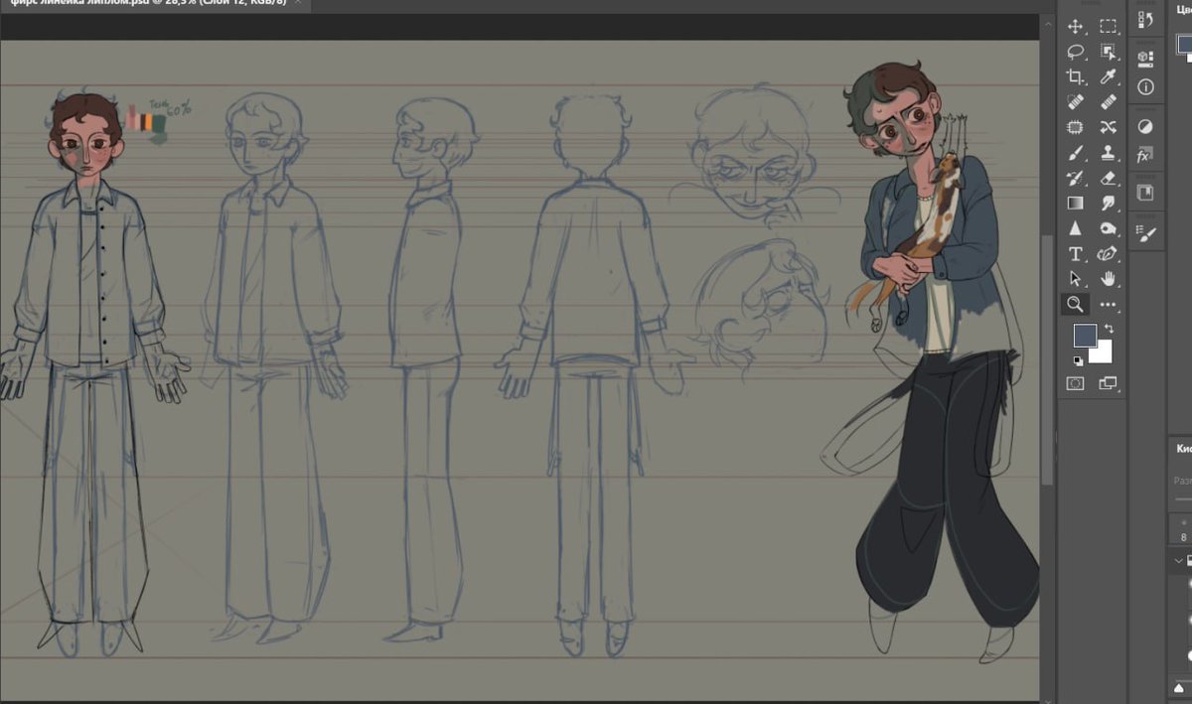The image size is (1192, 704).
Task: Toggle Quick Mask mode
Action: point(1075,383)
